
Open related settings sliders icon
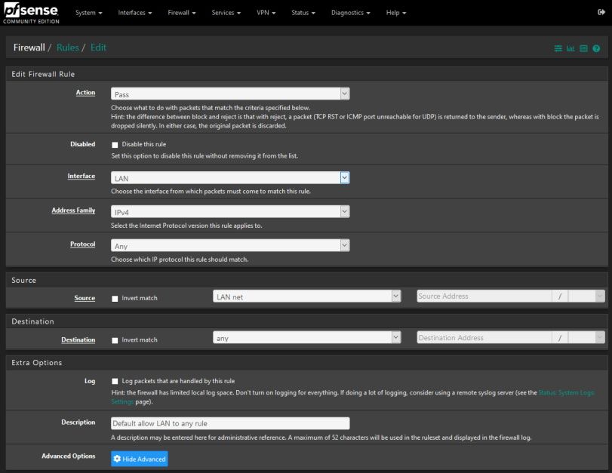click(558, 48)
